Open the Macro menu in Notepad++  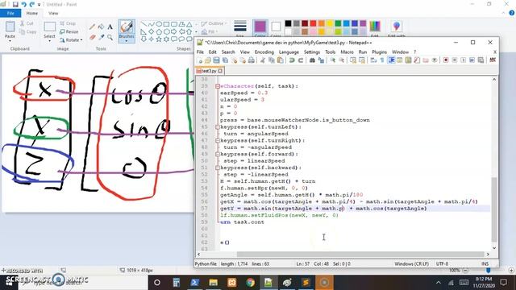[x=347, y=52]
